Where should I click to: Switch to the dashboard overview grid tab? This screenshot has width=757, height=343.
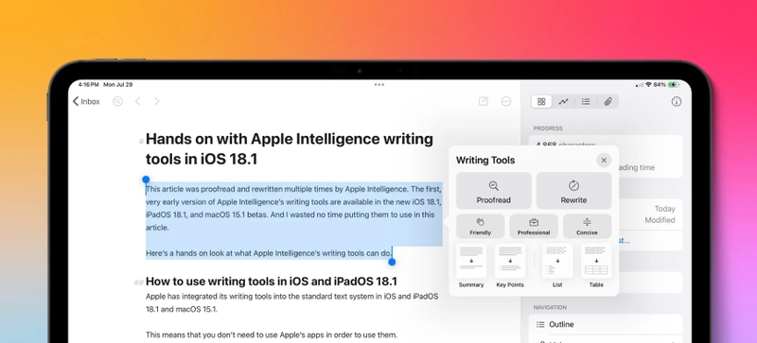pos(541,101)
